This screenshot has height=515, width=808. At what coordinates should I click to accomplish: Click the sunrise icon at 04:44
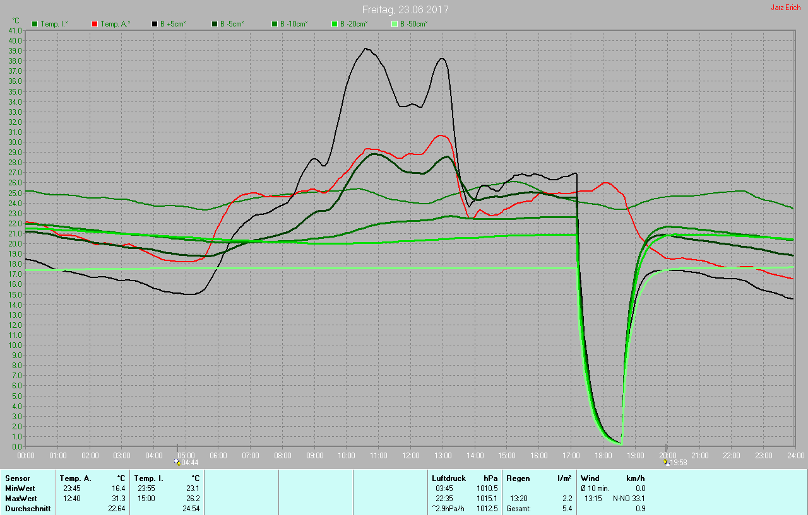(177, 461)
